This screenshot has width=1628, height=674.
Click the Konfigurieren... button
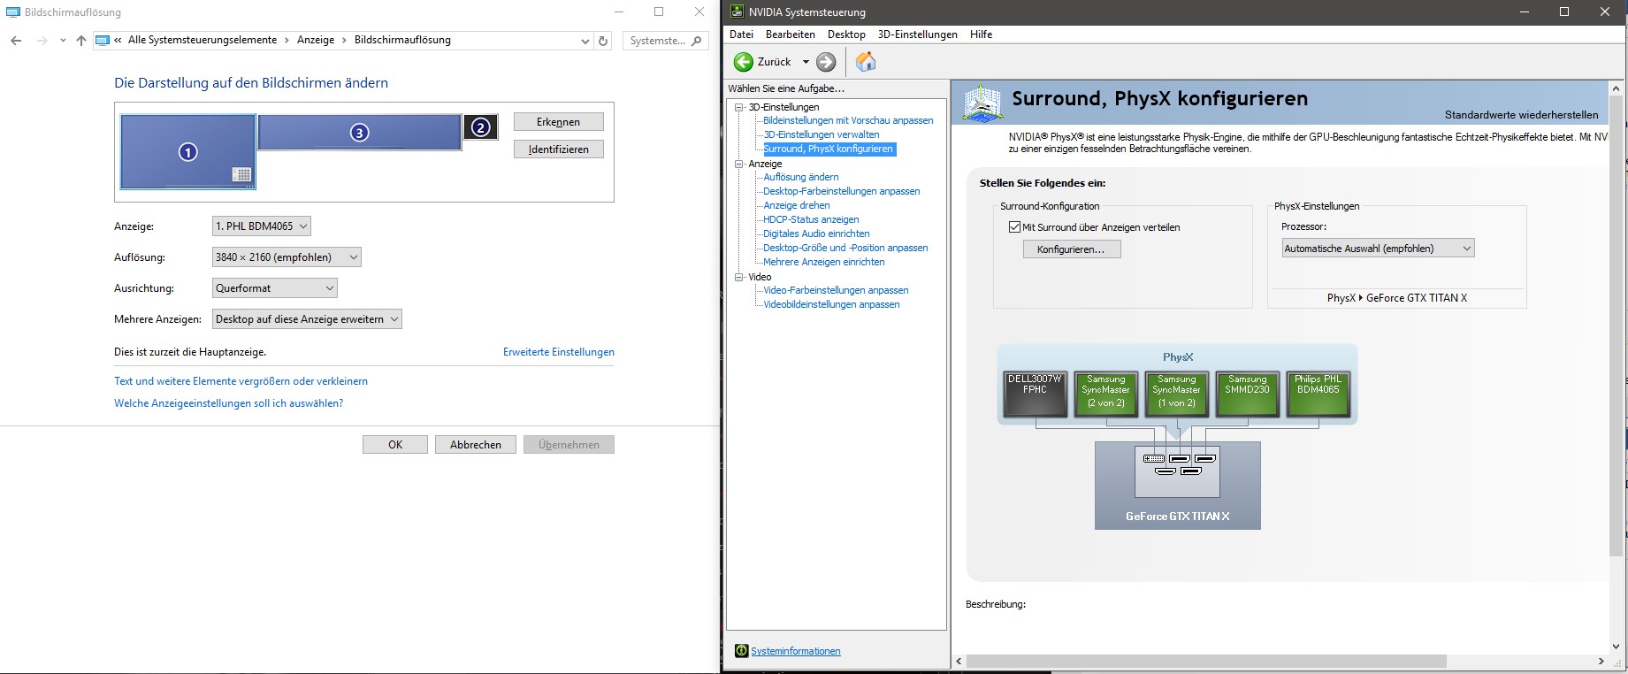tap(1072, 249)
